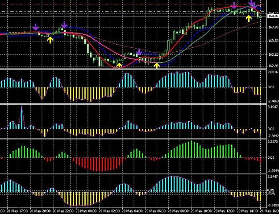Click the 0.00 label below 8.1047
Viewport: 279px width, 214px height.
pyautogui.click(x=271, y=129)
